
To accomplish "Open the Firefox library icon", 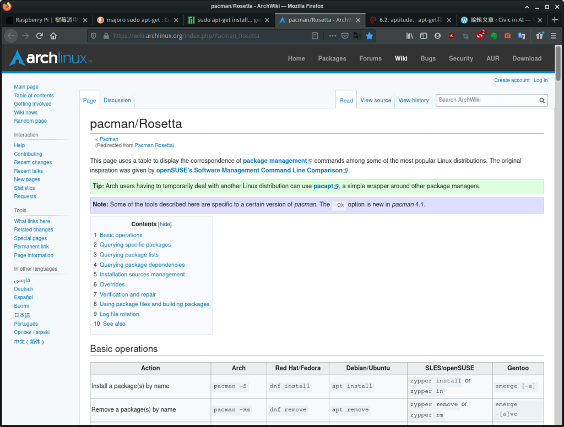I will click(410, 36).
